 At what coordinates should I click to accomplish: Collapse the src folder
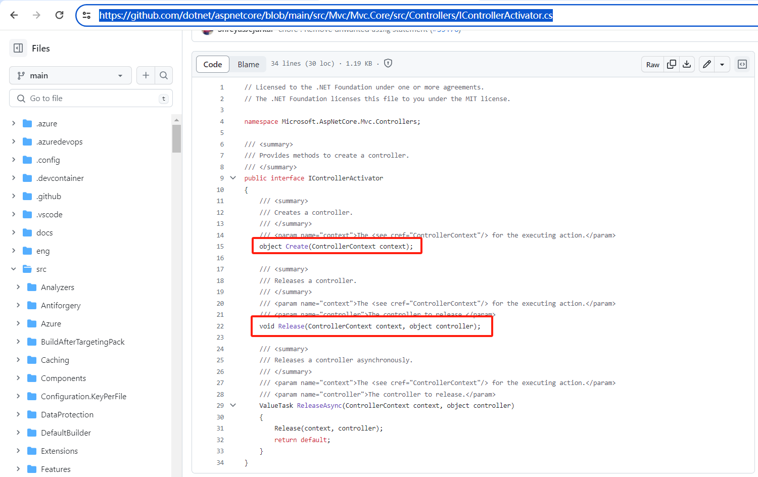(x=14, y=269)
